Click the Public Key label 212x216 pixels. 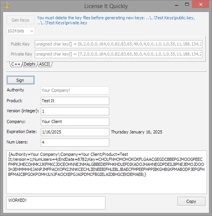pyautogui.click(x=20, y=44)
